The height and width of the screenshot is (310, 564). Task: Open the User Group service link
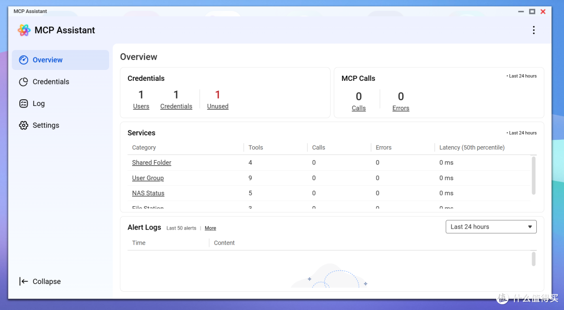tap(148, 178)
